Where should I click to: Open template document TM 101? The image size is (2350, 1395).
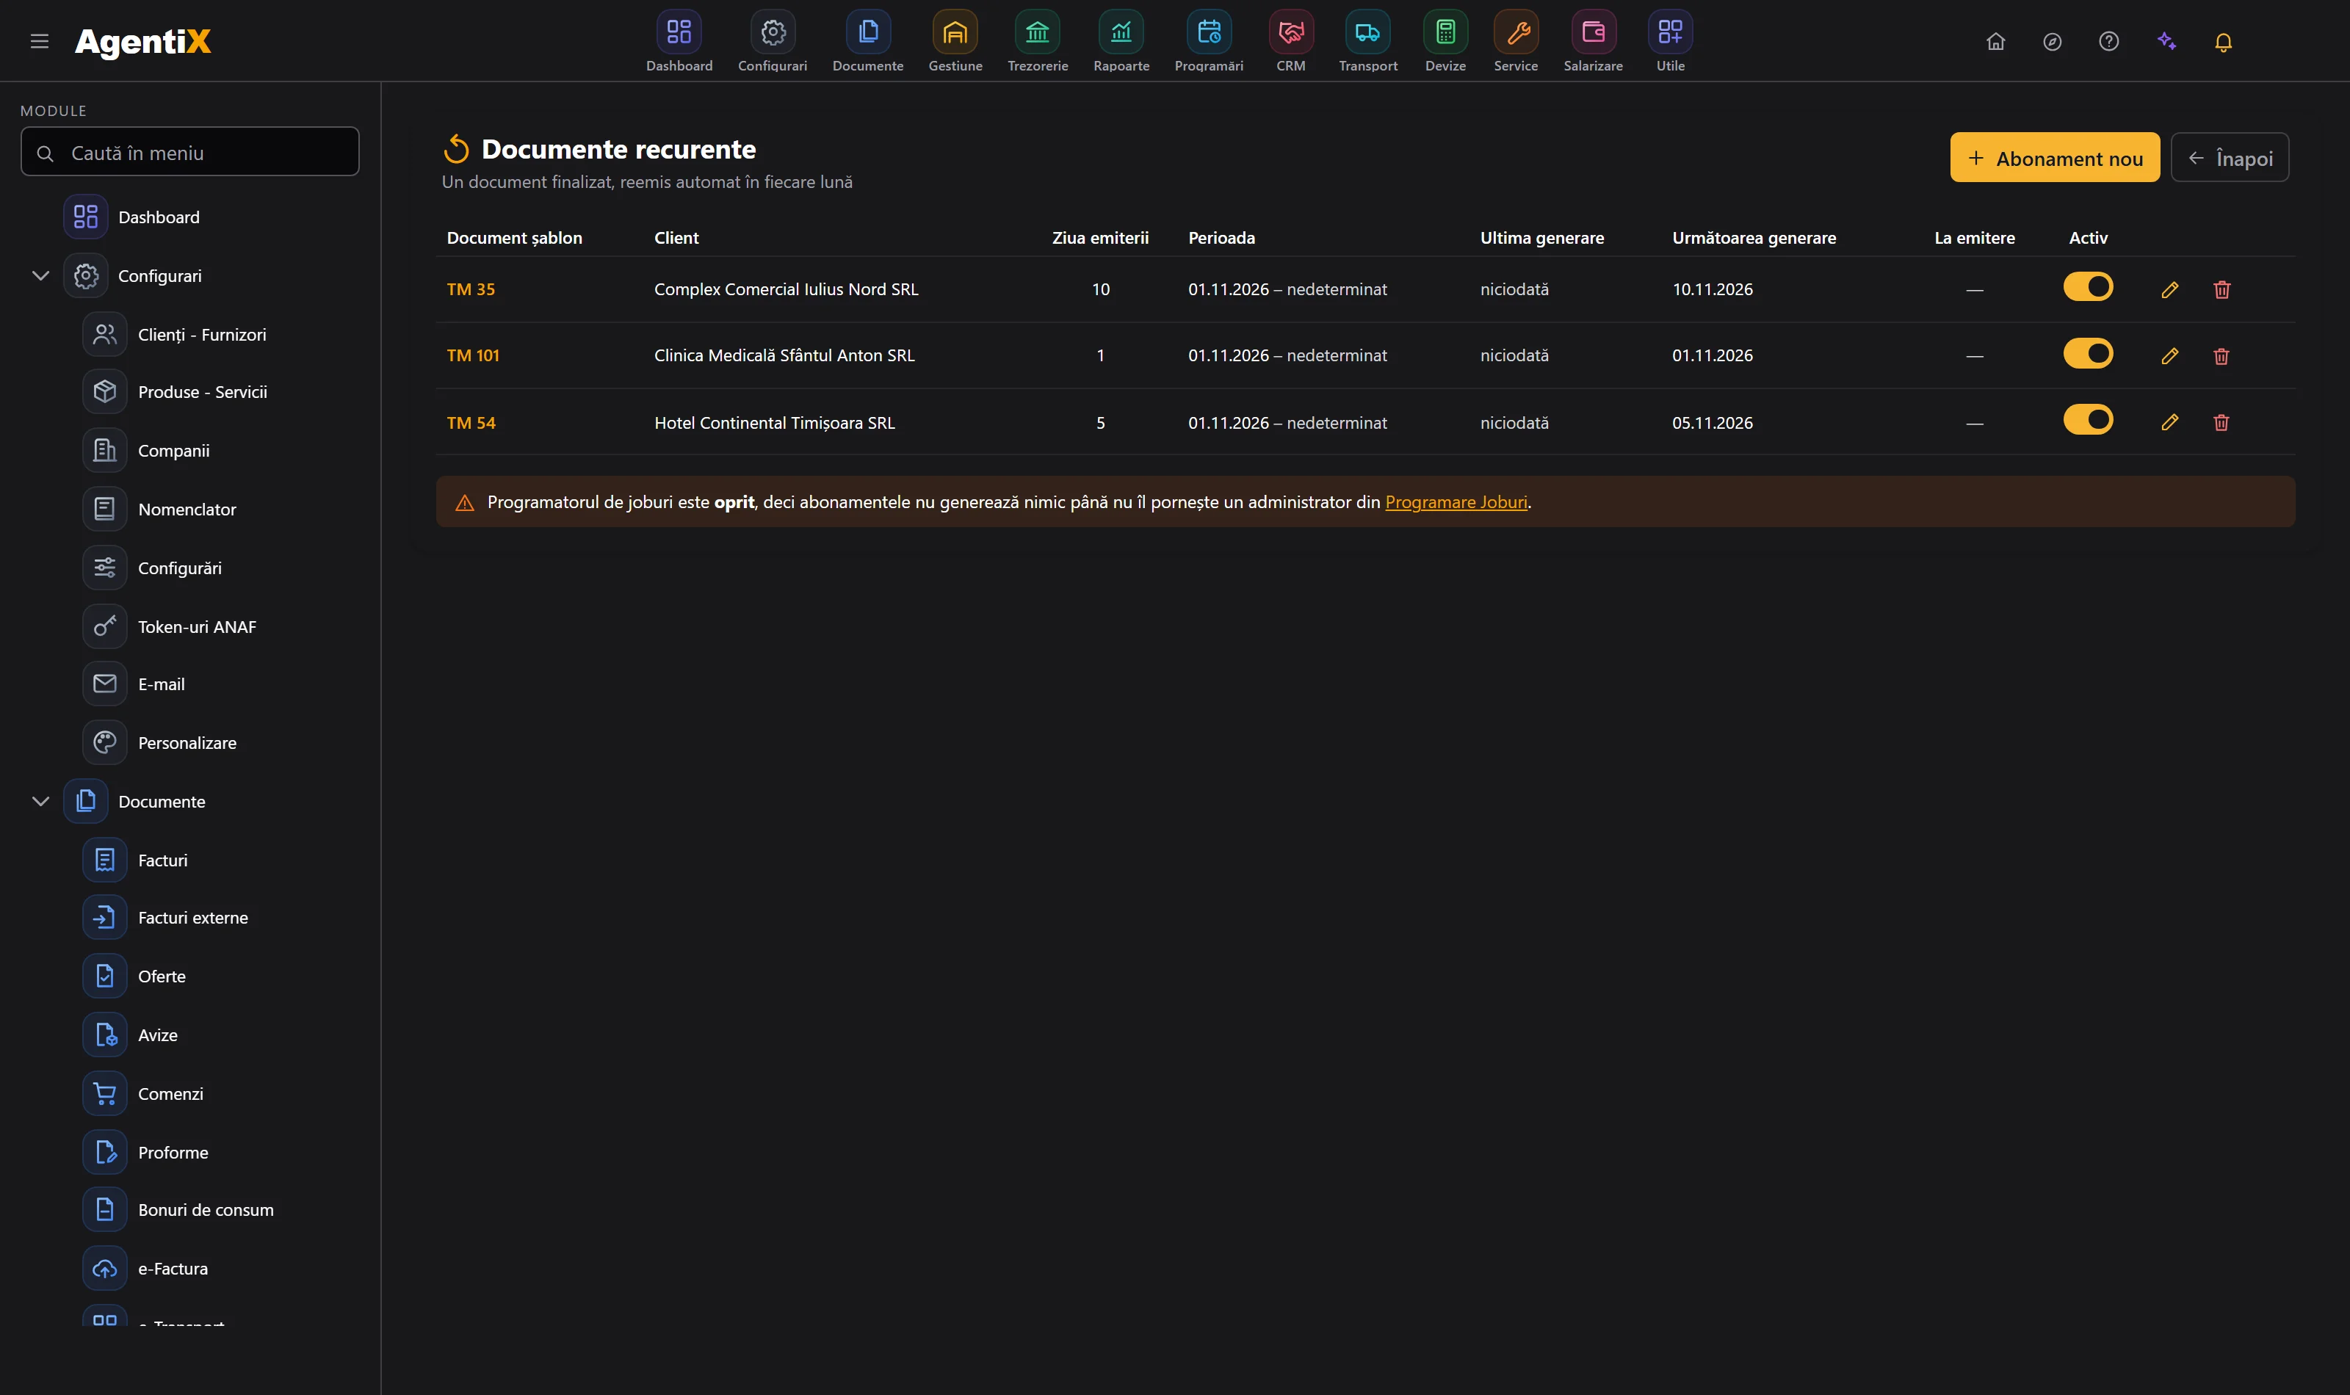473,355
